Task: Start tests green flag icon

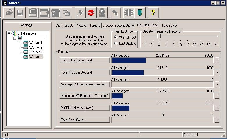Action: 80,13
